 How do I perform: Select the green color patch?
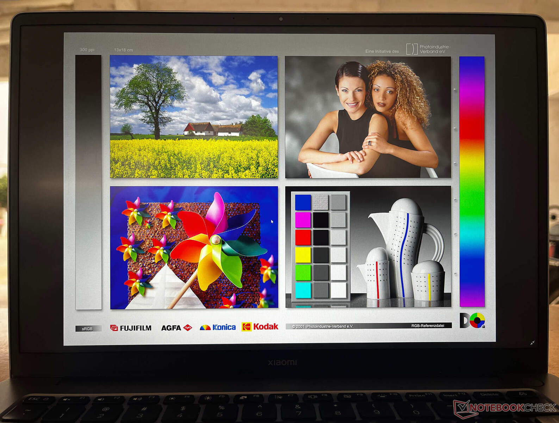click(x=303, y=272)
